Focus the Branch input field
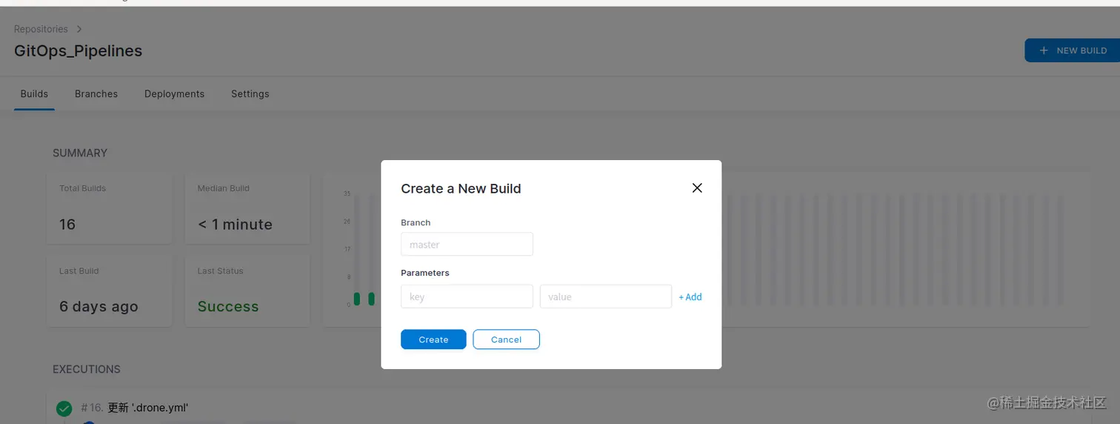Viewport: 1120px width, 424px height. pyautogui.click(x=467, y=245)
